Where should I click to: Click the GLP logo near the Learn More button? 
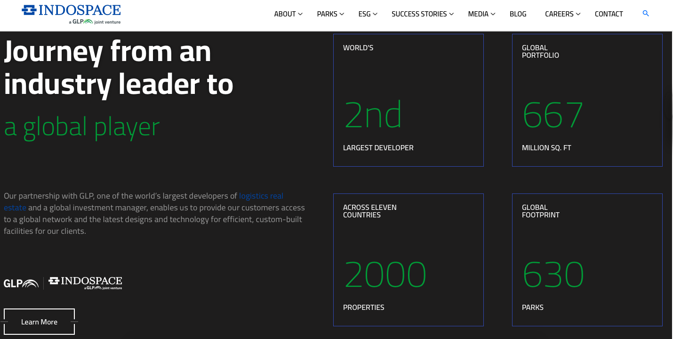pyautogui.click(x=21, y=283)
